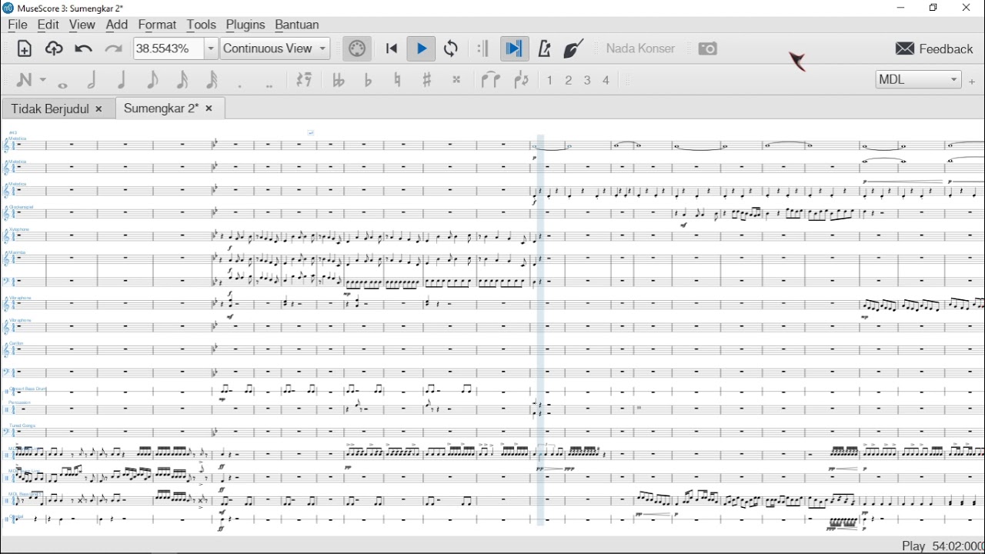Select voice 3

pyautogui.click(x=588, y=80)
